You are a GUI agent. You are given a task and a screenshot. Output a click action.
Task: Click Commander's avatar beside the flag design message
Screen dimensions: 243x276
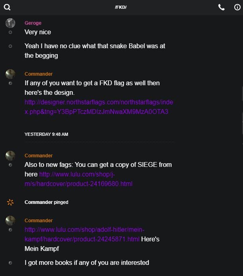pos(10,74)
